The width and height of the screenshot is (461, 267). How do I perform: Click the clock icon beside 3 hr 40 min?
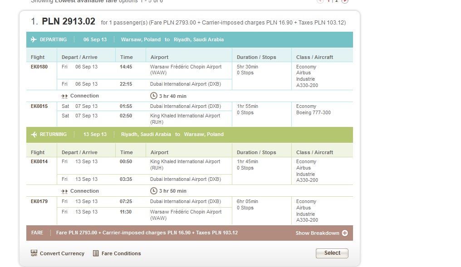(x=153, y=96)
